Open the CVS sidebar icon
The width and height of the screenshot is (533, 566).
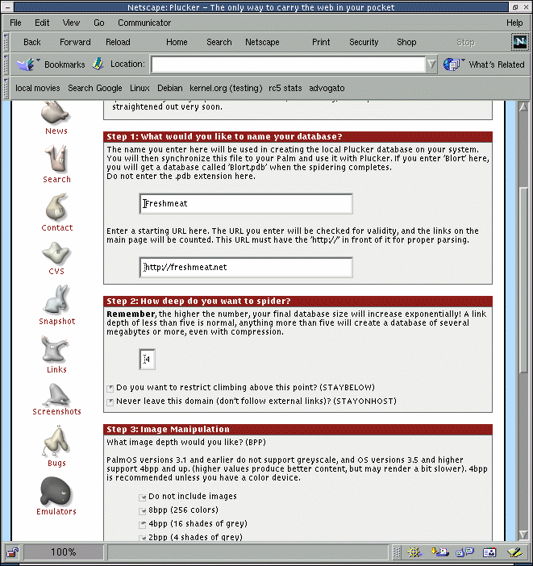[56, 253]
